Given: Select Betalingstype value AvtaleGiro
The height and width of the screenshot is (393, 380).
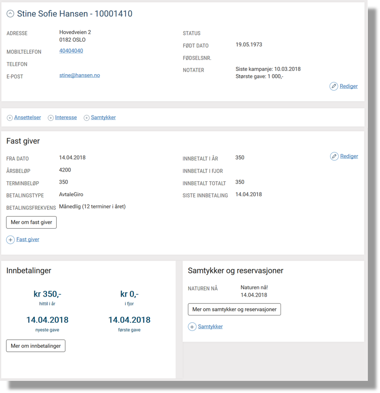Looking at the screenshot, I should pyautogui.click(x=71, y=194).
